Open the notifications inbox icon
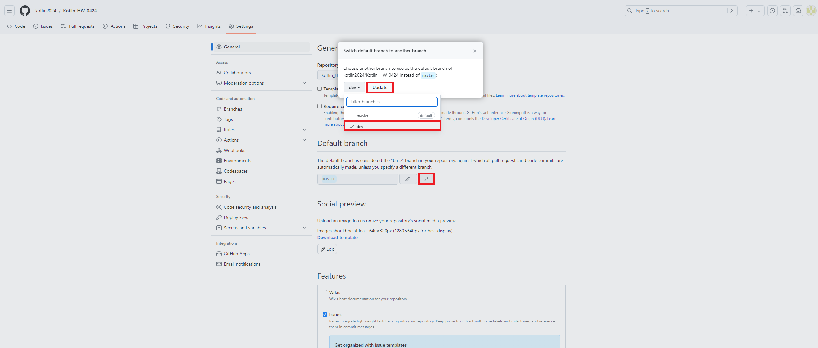818x348 pixels. click(798, 11)
